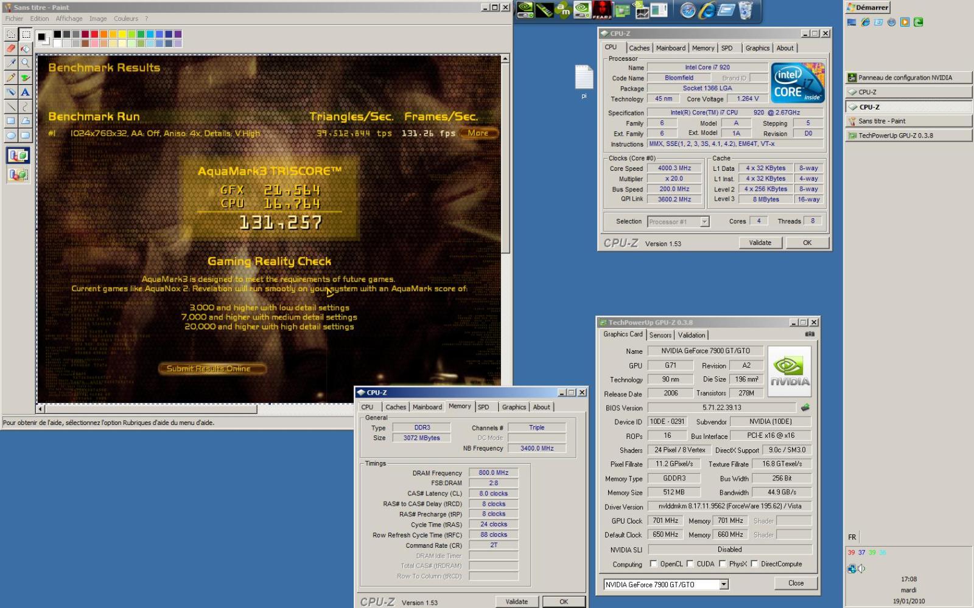The height and width of the screenshot is (608, 974).
Task: Pick the Ellipse shape tool
Action: point(11,135)
